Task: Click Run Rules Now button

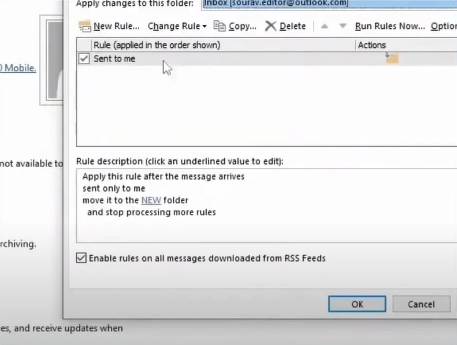Action: (x=390, y=26)
